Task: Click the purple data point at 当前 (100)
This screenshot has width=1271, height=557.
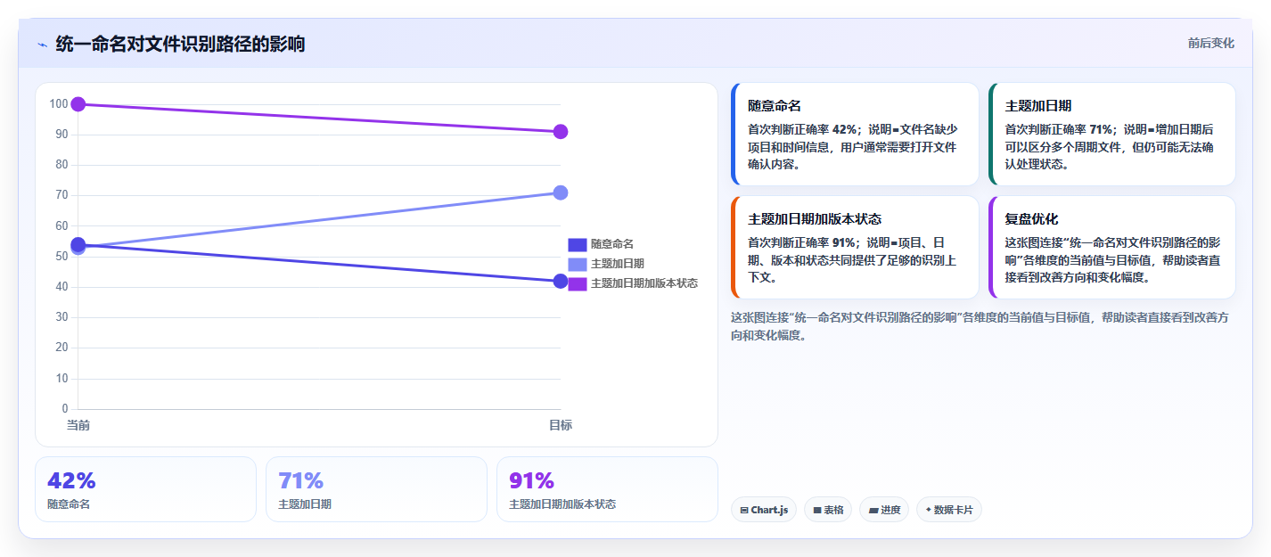Action: tap(78, 104)
